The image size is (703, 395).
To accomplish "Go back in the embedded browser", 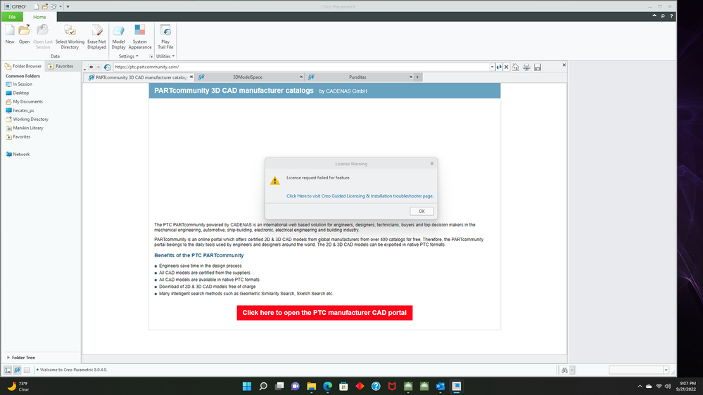I will [91, 67].
